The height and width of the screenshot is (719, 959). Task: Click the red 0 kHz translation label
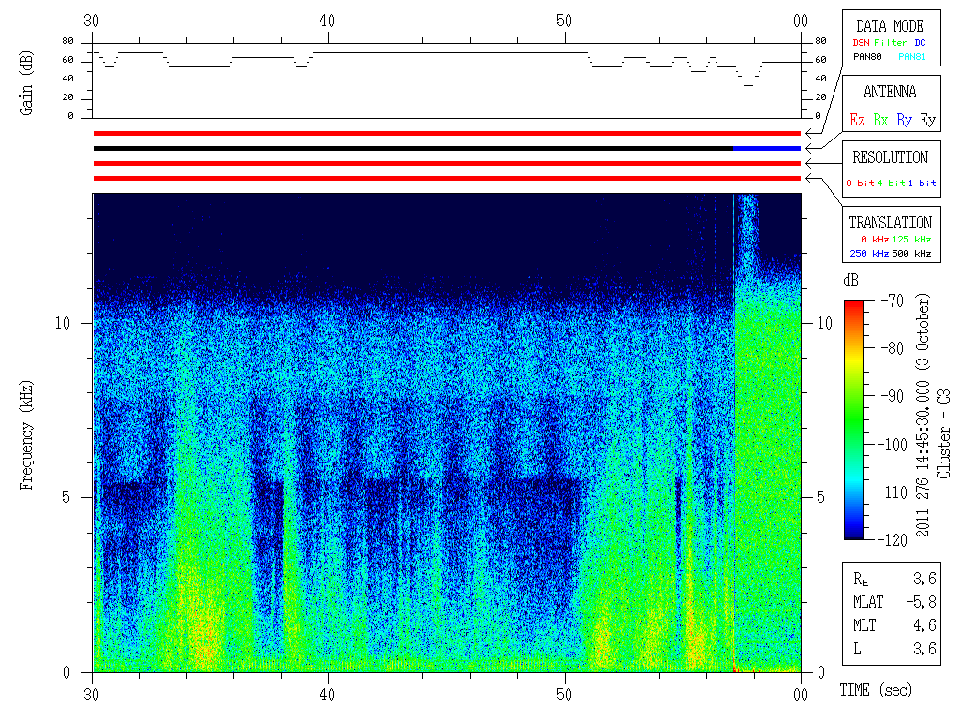tap(875, 239)
